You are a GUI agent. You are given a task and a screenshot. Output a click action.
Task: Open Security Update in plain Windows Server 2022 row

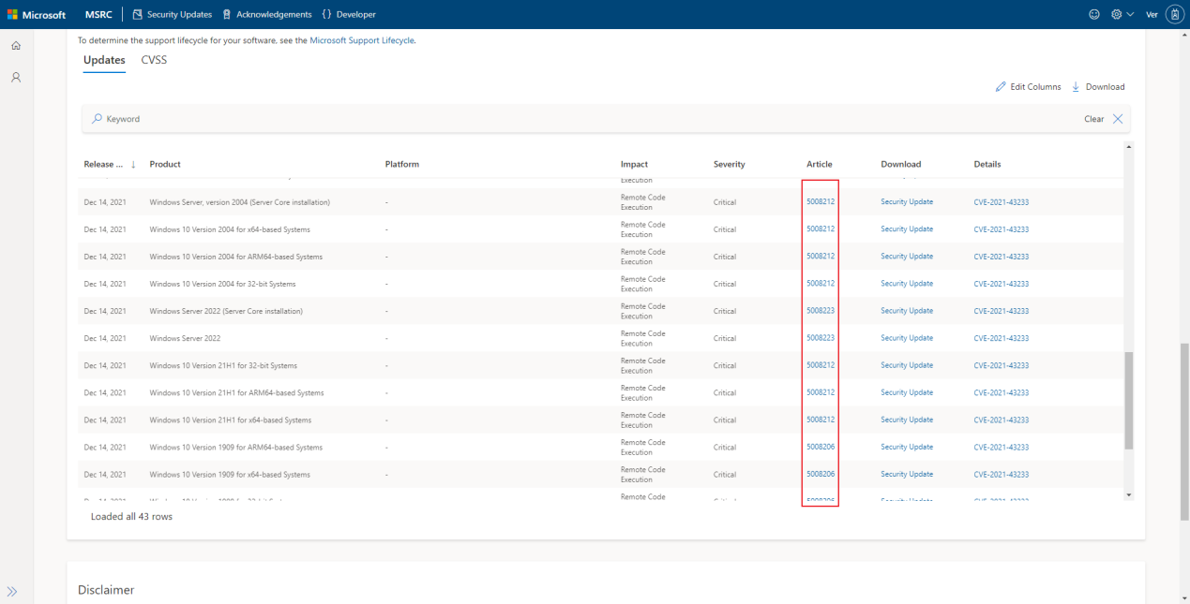click(907, 337)
